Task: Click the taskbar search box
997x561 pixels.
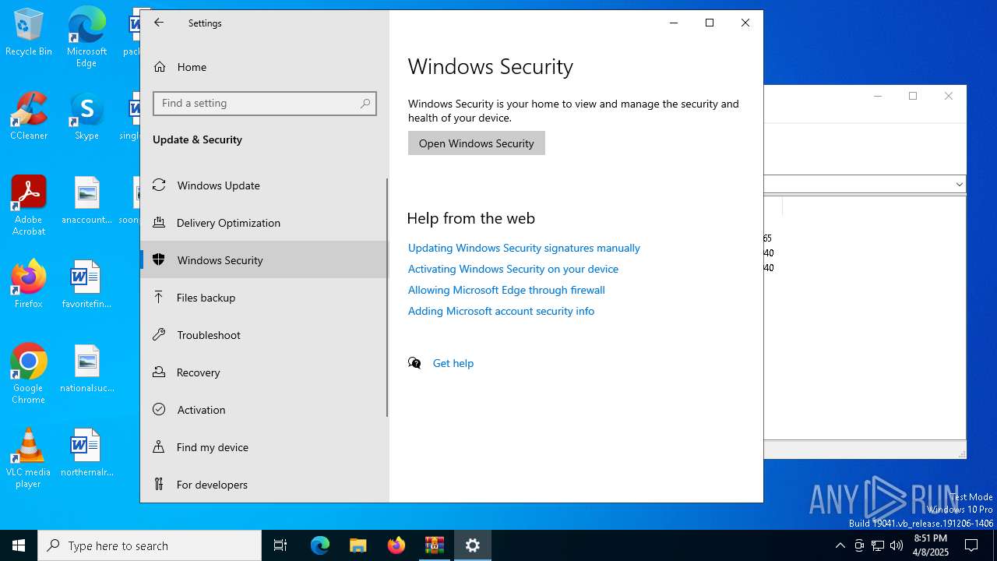Action: [150, 545]
